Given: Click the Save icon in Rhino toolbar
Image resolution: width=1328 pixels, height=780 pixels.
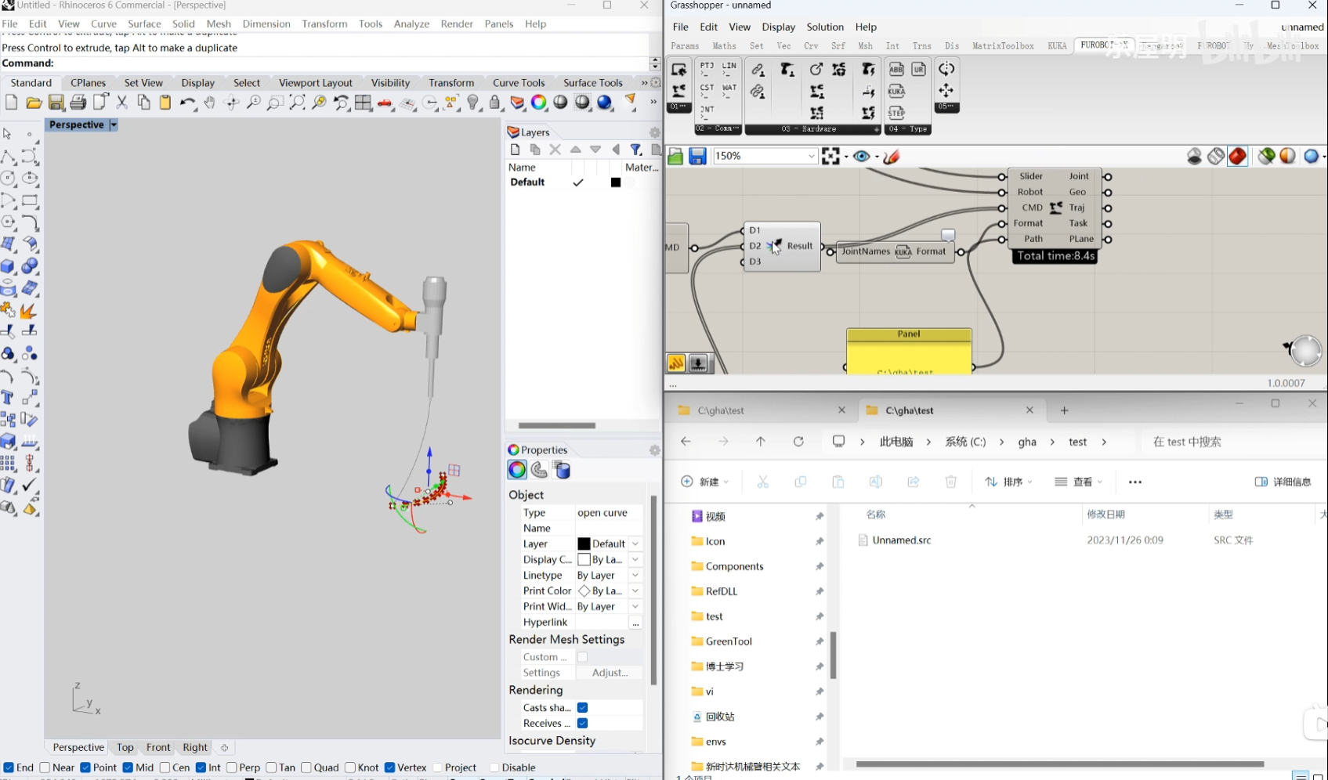Looking at the screenshot, I should pos(56,103).
